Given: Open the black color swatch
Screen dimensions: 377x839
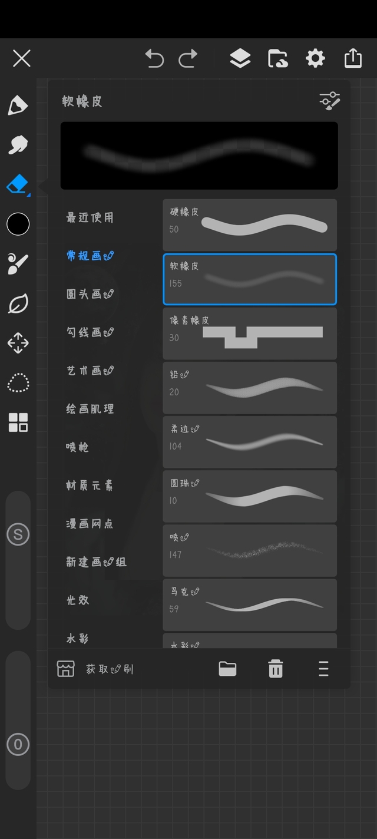Looking at the screenshot, I should 18,224.
